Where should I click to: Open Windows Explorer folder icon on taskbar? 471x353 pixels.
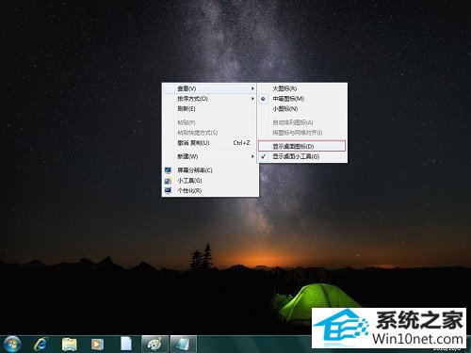click(x=70, y=345)
